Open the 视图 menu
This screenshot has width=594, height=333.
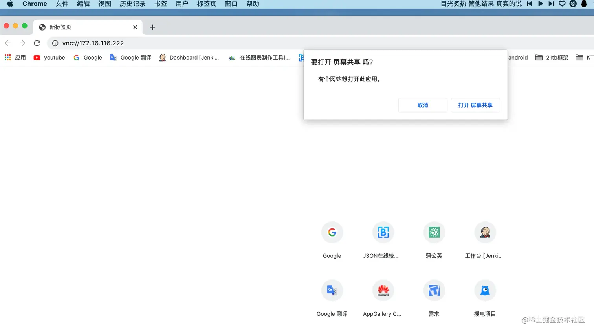(105, 4)
